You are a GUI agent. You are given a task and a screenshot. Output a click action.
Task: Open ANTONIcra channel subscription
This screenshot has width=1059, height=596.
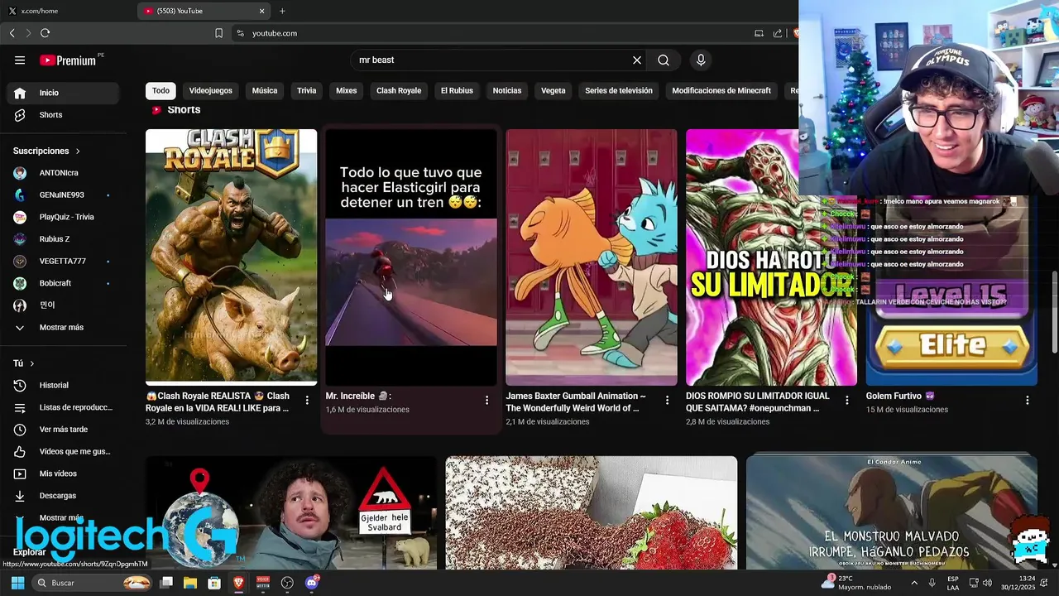click(x=63, y=173)
